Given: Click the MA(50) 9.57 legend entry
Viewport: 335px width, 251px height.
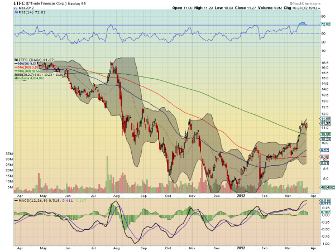Looking at the screenshot, I should pos(27,64).
